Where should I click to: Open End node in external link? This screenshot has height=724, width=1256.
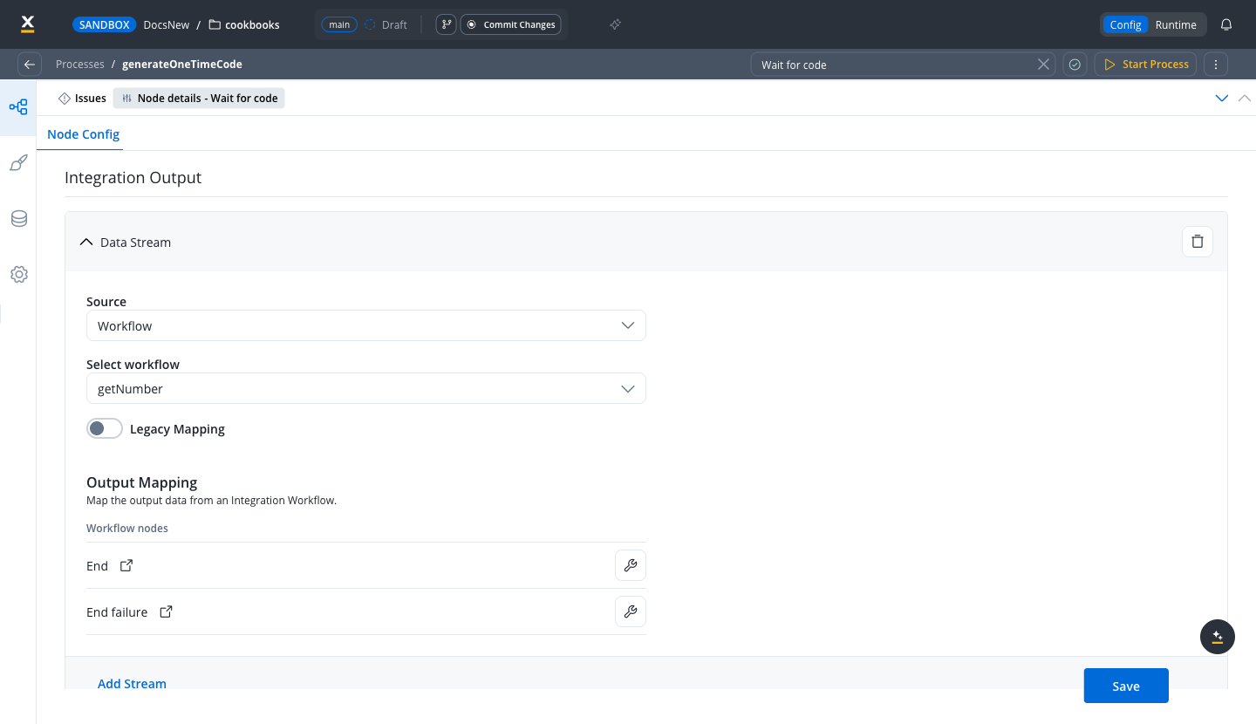pyautogui.click(x=126, y=565)
